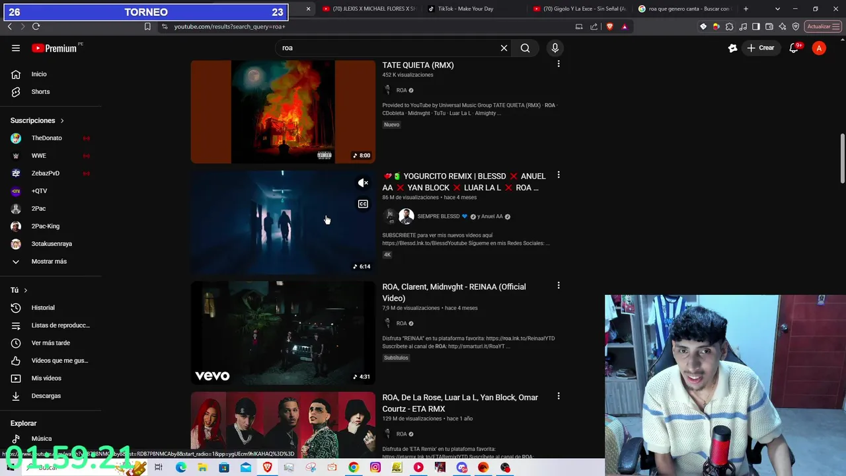Viewport: 846px width, 476px height.
Task: Toggle captions on the YOGURCITO preview
Action: click(363, 204)
